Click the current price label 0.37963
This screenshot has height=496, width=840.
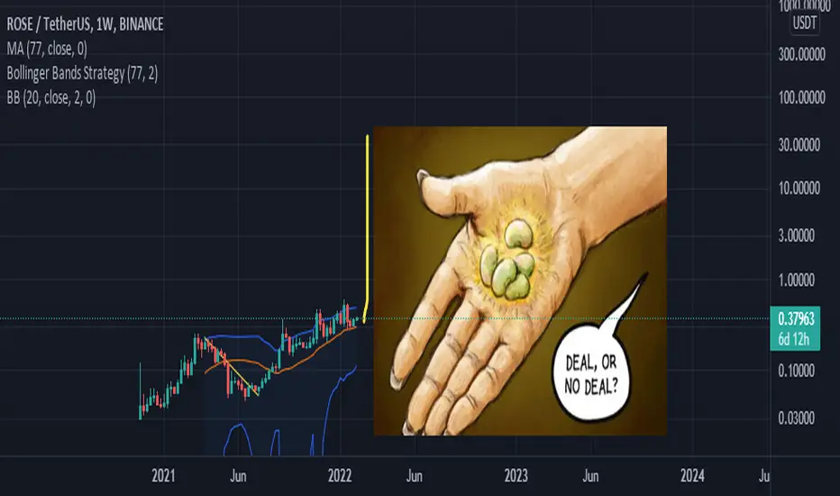[x=796, y=319]
